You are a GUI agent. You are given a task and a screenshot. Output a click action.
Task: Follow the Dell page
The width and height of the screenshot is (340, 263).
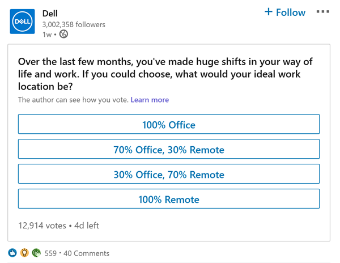click(284, 12)
